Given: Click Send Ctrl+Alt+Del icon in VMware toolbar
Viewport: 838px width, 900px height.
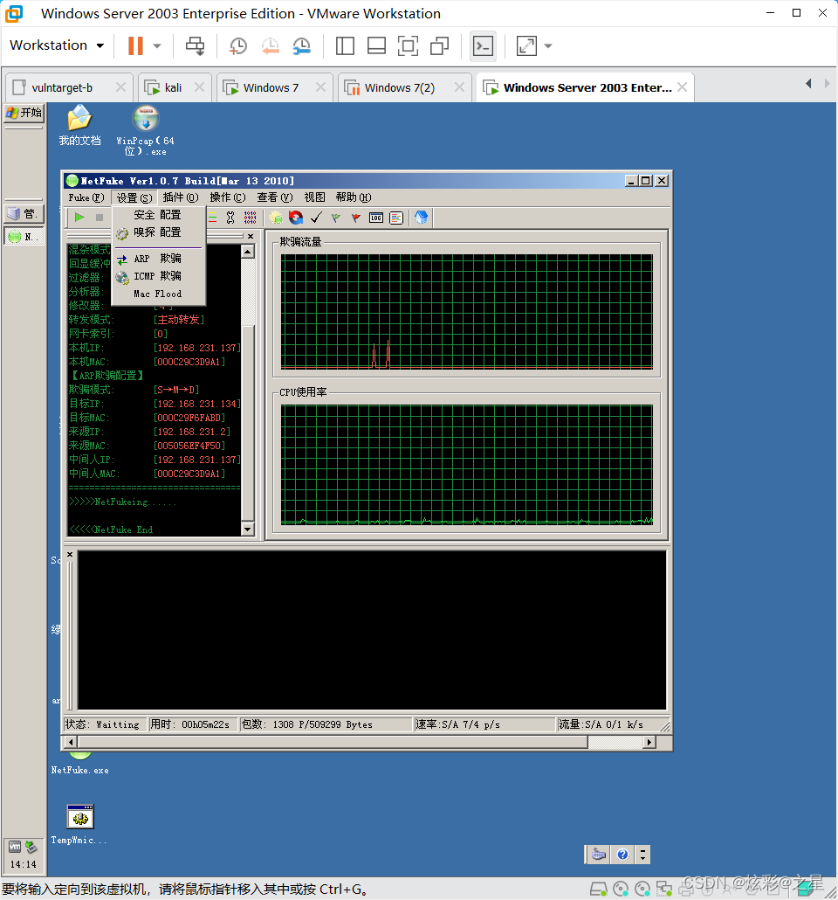Looking at the screenshot, I should pyautogui.click(x=195, y=46).
